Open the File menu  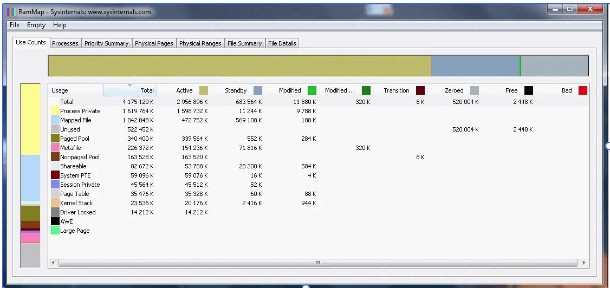15,25
